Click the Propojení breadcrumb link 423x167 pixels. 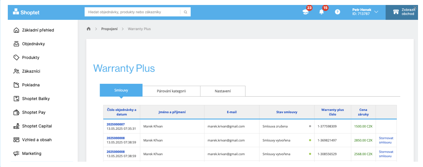[109, 29]
